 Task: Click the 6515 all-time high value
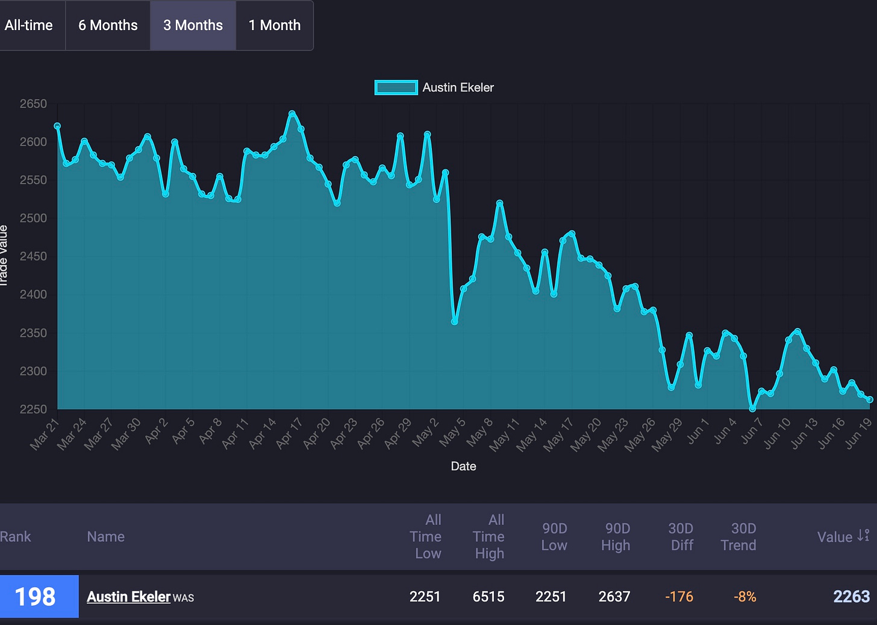click(x=488, y=597)
